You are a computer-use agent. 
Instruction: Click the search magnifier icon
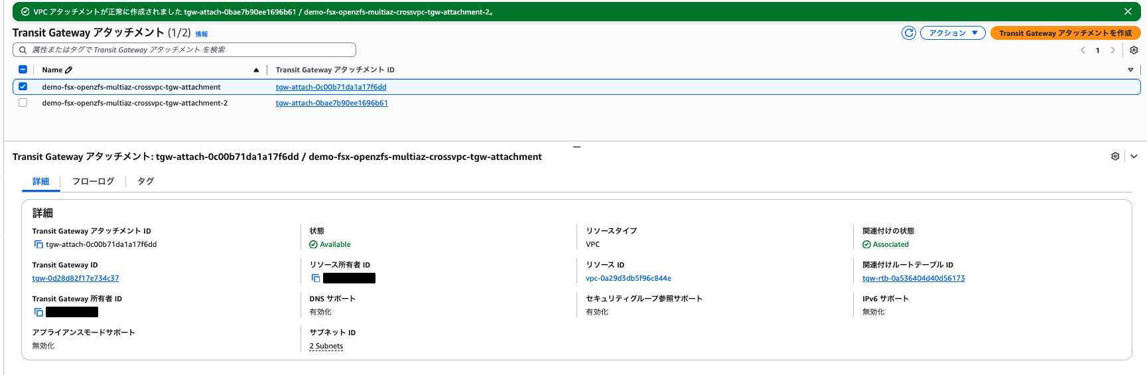[x=23, y=50]
